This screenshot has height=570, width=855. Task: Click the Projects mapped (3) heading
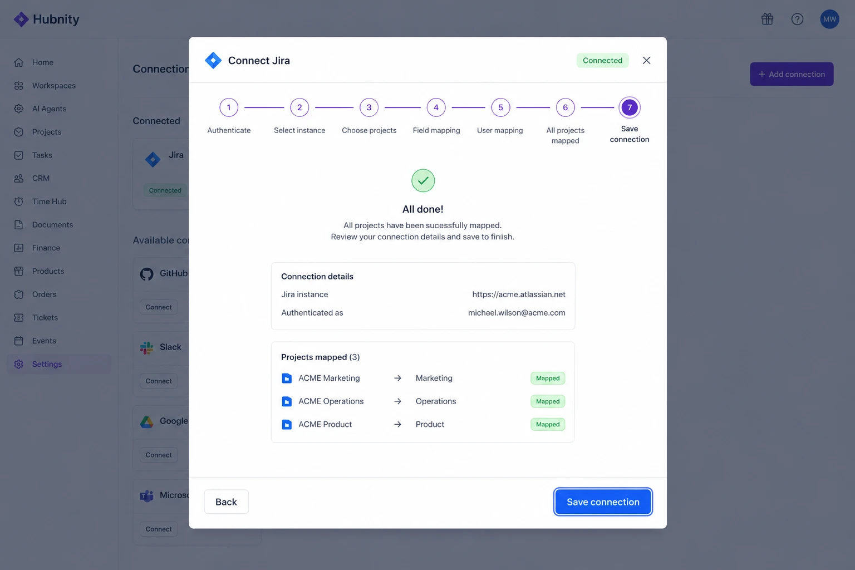[x=320, y=357]
